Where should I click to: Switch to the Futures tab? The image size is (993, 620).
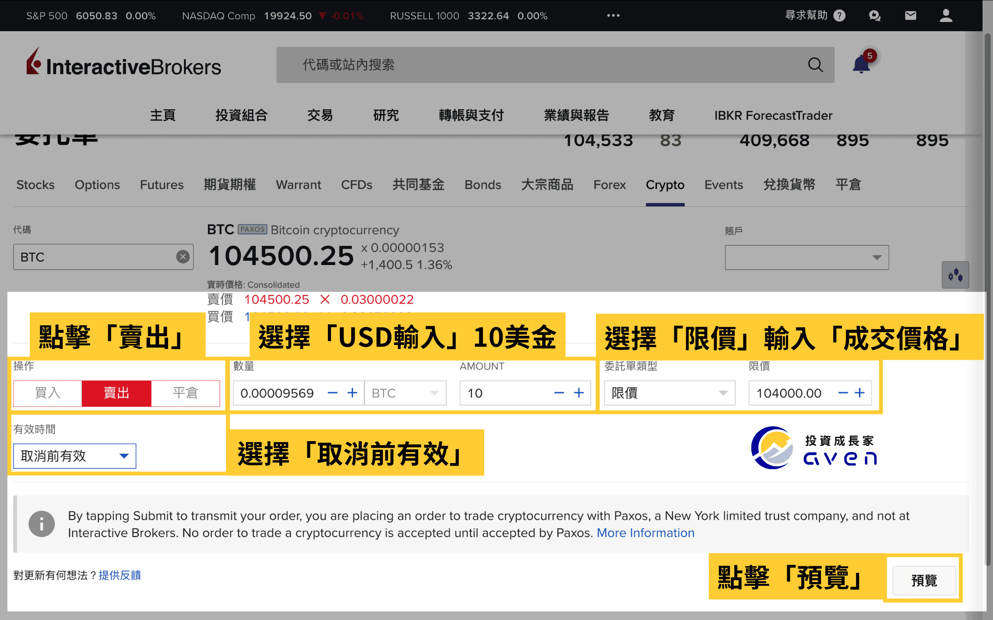(x=162, y=185)
